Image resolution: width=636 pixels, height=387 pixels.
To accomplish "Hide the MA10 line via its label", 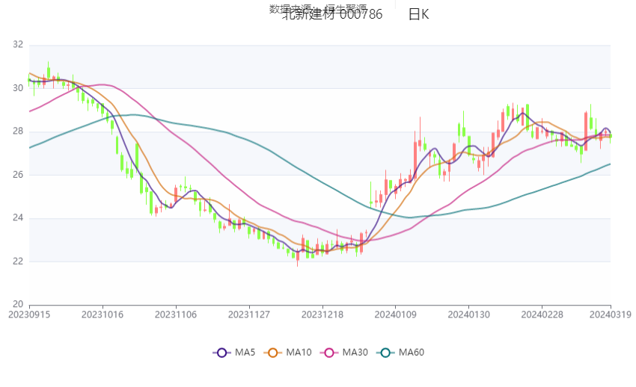I will 299,353.
